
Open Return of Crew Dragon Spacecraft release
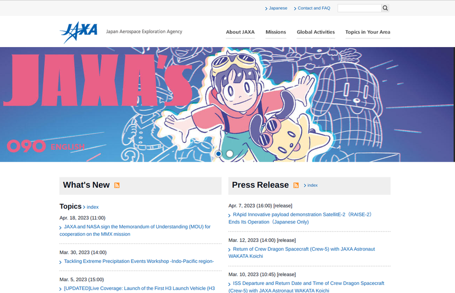click(302, 253)
